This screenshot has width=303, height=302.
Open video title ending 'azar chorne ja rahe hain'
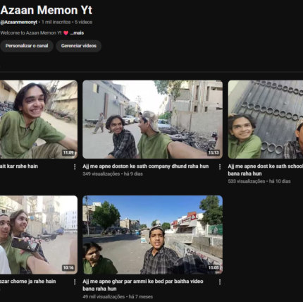click(x=27, y=282)
